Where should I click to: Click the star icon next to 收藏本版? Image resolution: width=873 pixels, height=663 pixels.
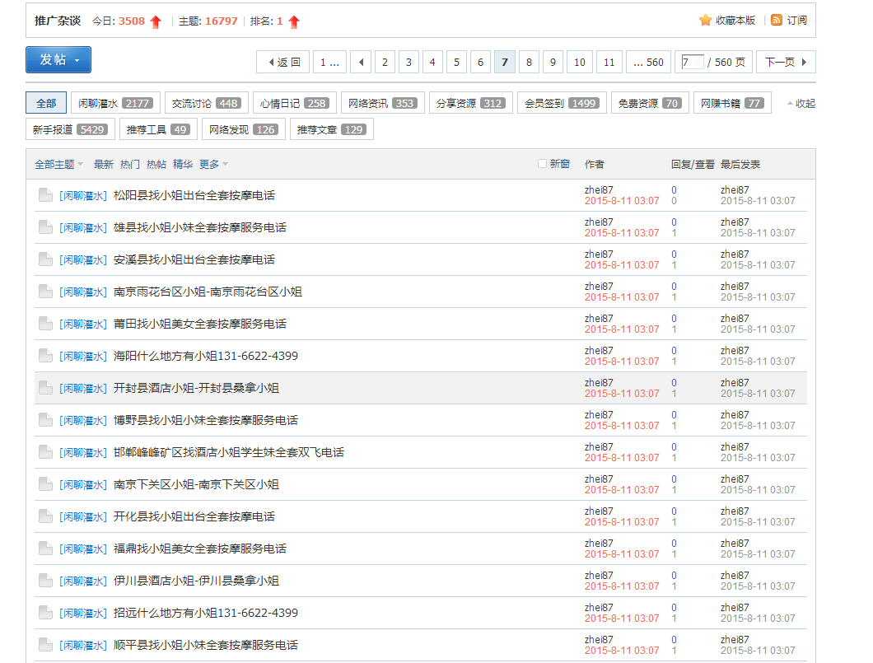(705, 21)
